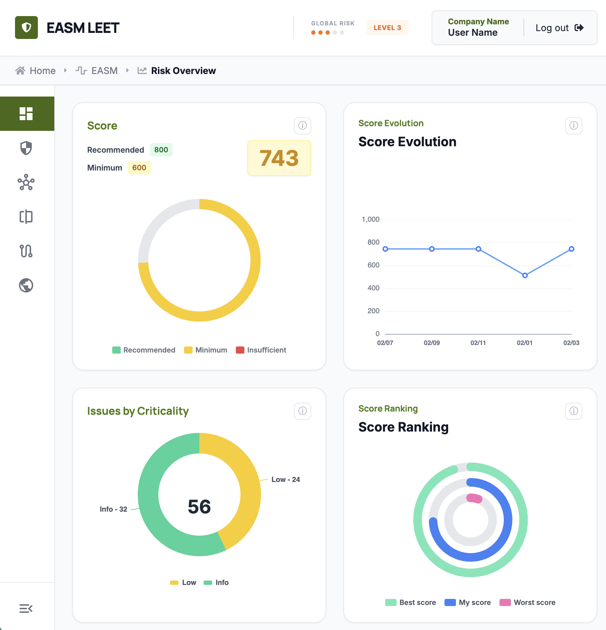Viewport: 606px width, 630px height.
Task: Click the EASM breadcrumb pulse icon
Action: [81, 71]
